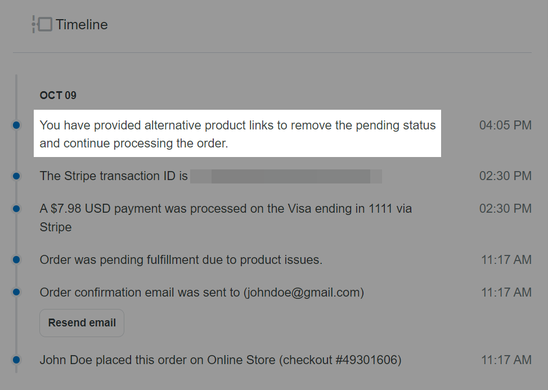Click the marker for alternative product links event
The height and width of the screenshot is (390, 548).
point(16,125)
